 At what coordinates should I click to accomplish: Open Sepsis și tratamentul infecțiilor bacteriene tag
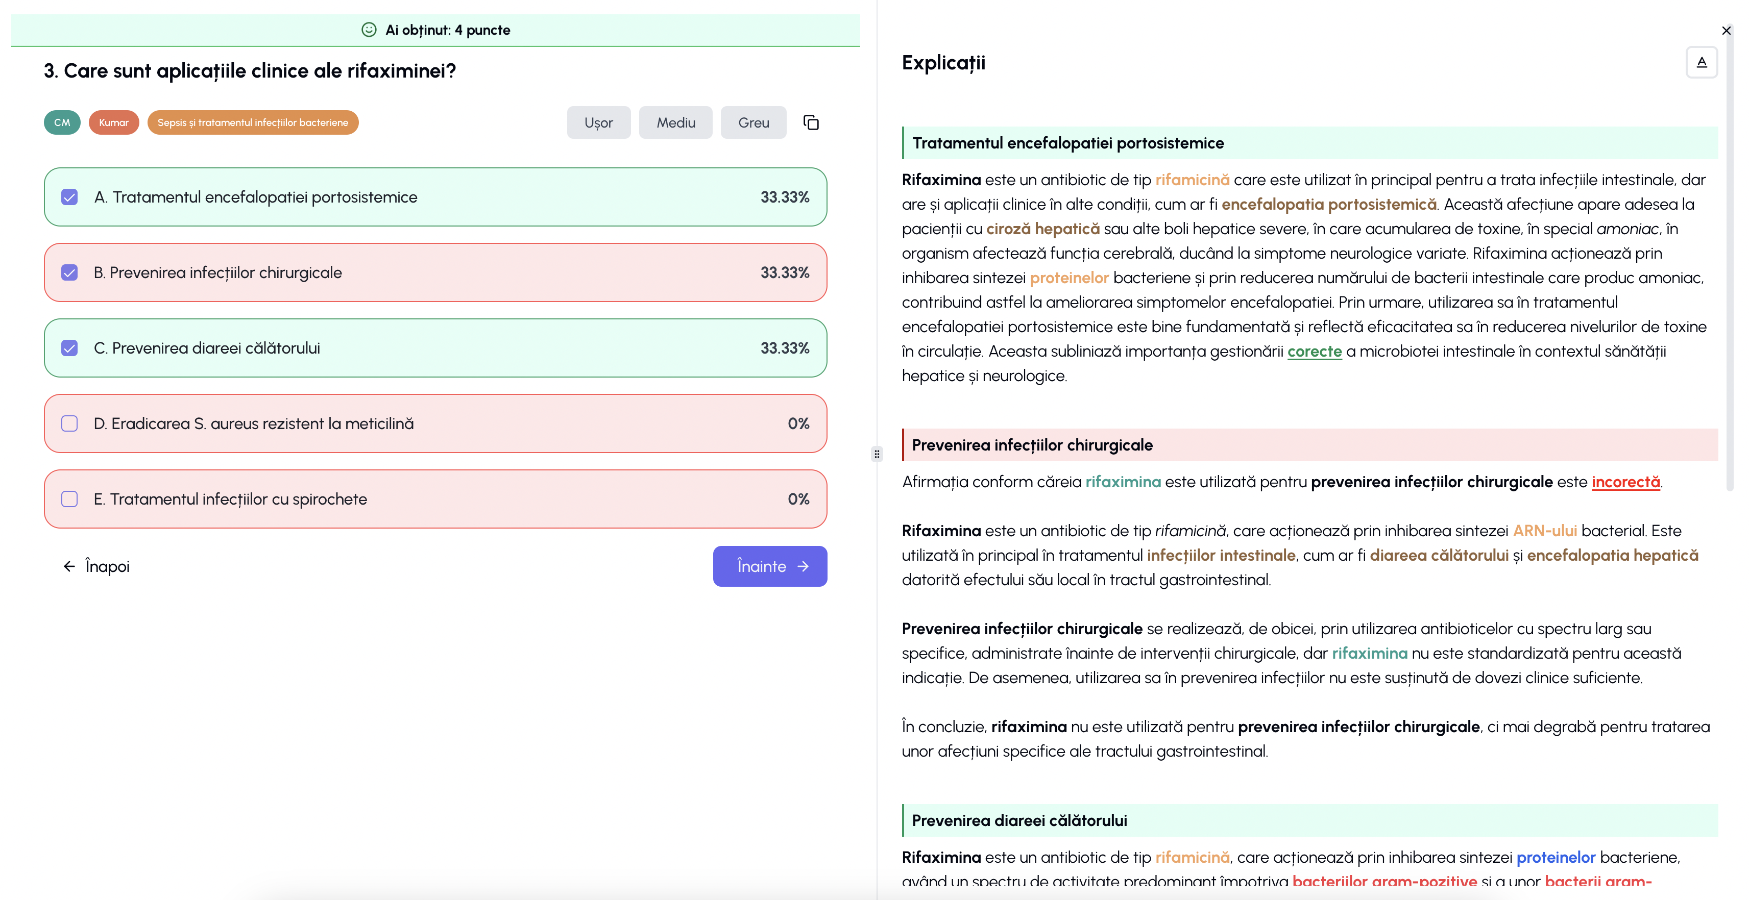(253, 122)
